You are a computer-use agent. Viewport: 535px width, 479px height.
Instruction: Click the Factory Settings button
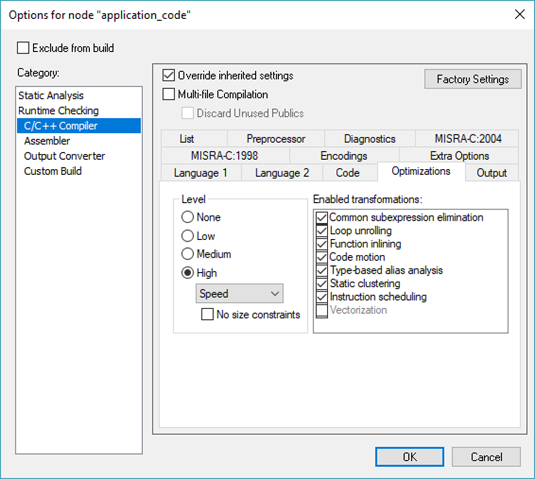tap(473, 79)
